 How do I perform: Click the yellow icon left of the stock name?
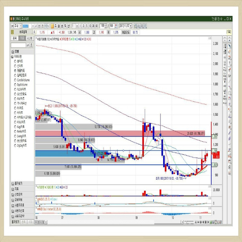pyautogui.click(x=12, y=32)
